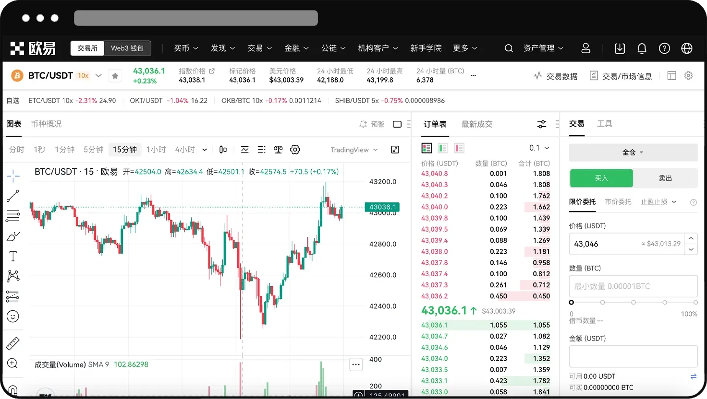Screen dimensions: 707x399
Task: Select the crosshair cursor tool
Action: point(13,176)
